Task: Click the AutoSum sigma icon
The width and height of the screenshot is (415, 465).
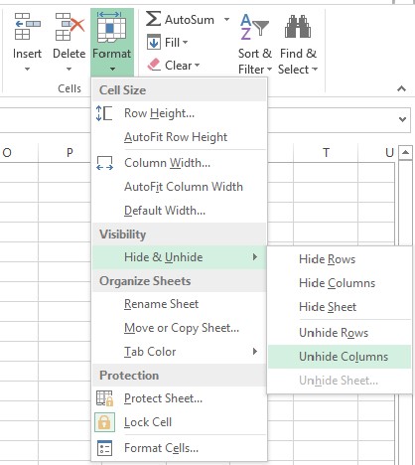Action: coord(153,19)
